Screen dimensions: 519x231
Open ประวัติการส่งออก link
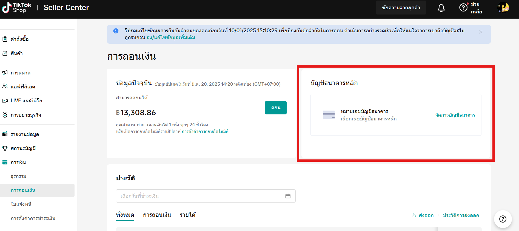[461, 215]
